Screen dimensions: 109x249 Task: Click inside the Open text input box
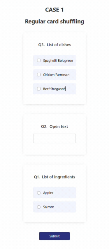[54, 139]
